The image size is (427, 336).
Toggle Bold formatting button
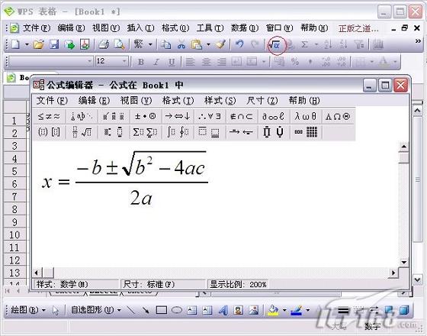(x=141, y=62)
